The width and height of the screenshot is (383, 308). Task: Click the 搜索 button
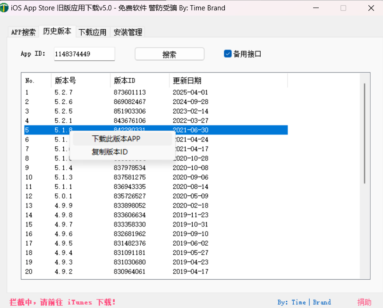(169, 54)
